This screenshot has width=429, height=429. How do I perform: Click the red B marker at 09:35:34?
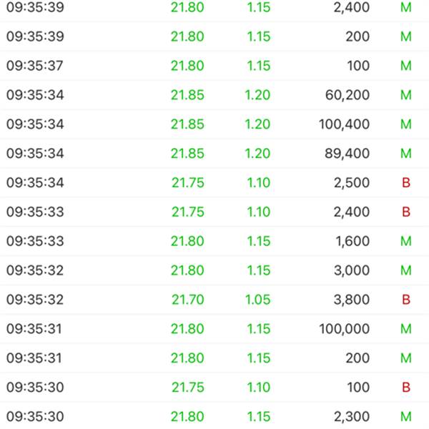[406, 183]
